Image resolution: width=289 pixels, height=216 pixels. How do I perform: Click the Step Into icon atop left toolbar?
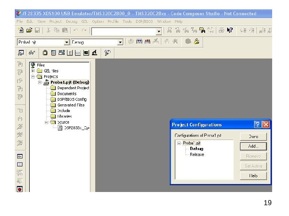click(x=20, y=64)
